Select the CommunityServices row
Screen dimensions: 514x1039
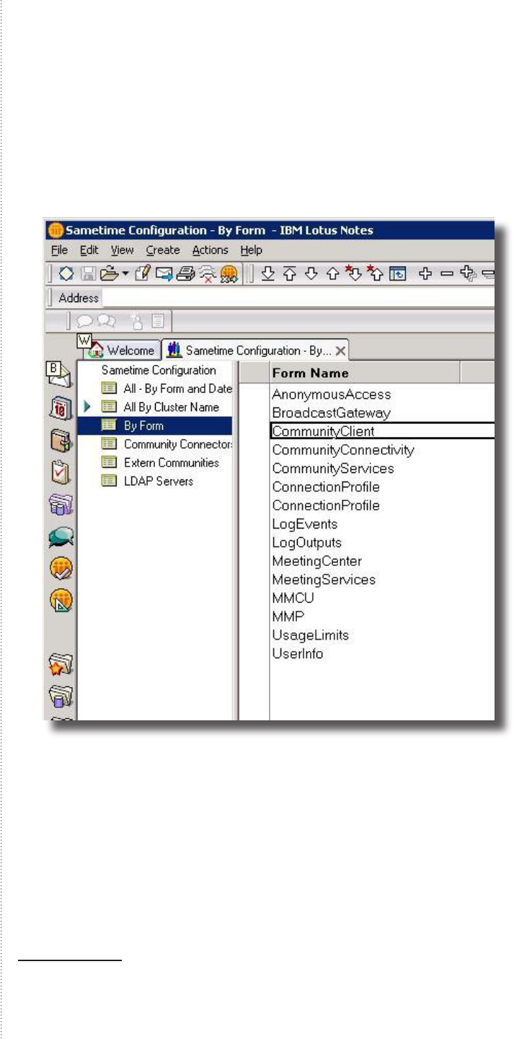(382, 469)
